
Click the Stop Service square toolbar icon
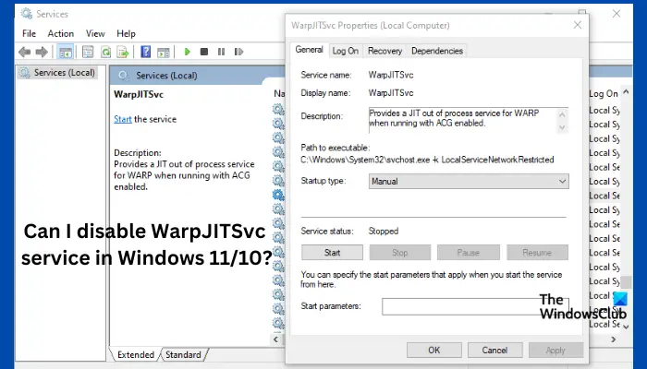204,52
